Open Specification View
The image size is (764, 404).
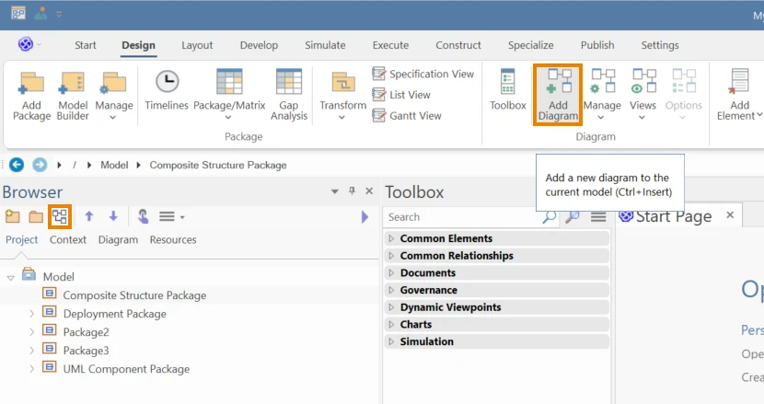423,74
